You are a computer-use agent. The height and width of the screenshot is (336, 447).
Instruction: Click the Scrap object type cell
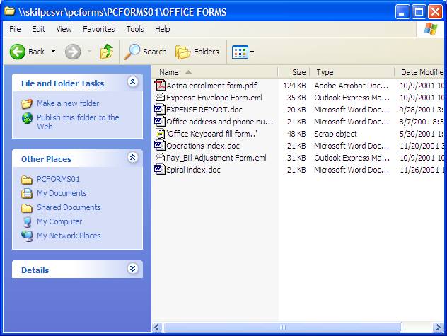point(335,134)
